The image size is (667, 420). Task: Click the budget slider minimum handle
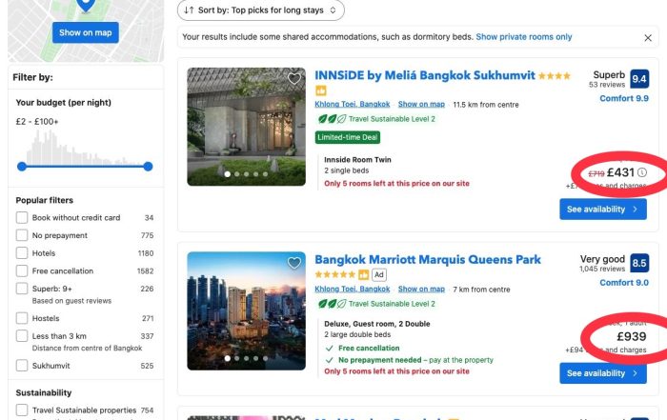[22, 167]
